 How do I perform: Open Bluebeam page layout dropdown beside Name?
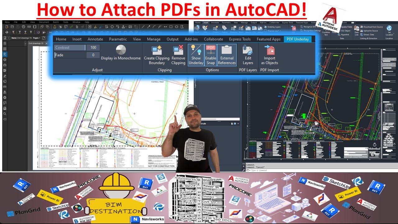[x=8, y=38]
